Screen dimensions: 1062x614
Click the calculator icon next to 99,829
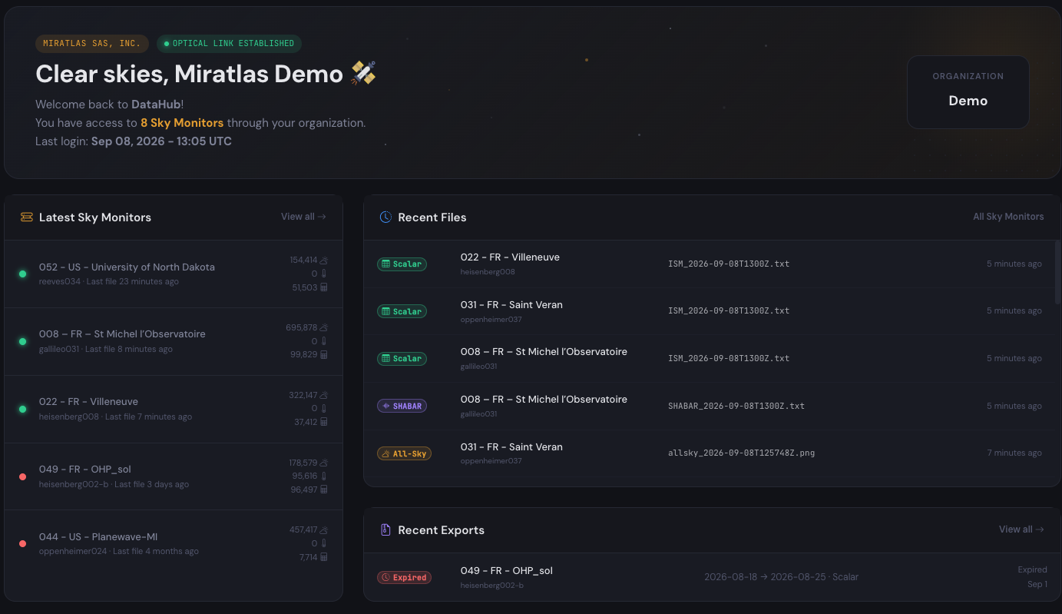click(324, 354)
